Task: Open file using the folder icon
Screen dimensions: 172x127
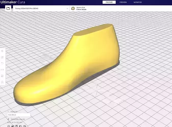Action: pyautogui.click(x=8, y=8)
